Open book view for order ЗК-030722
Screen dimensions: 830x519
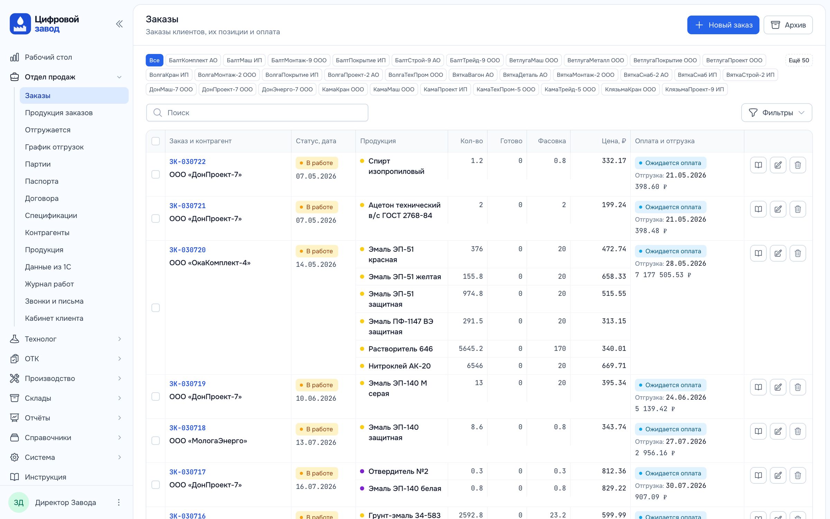(x=758, y=165)
